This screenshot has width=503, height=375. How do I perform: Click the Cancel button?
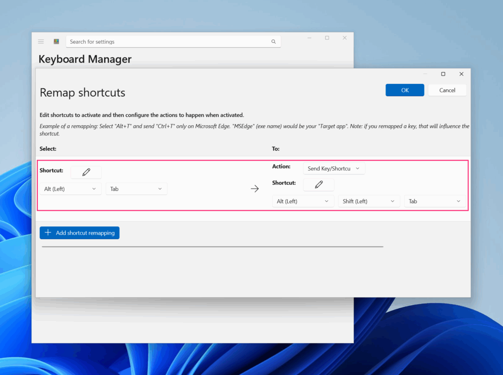point(447,90)
